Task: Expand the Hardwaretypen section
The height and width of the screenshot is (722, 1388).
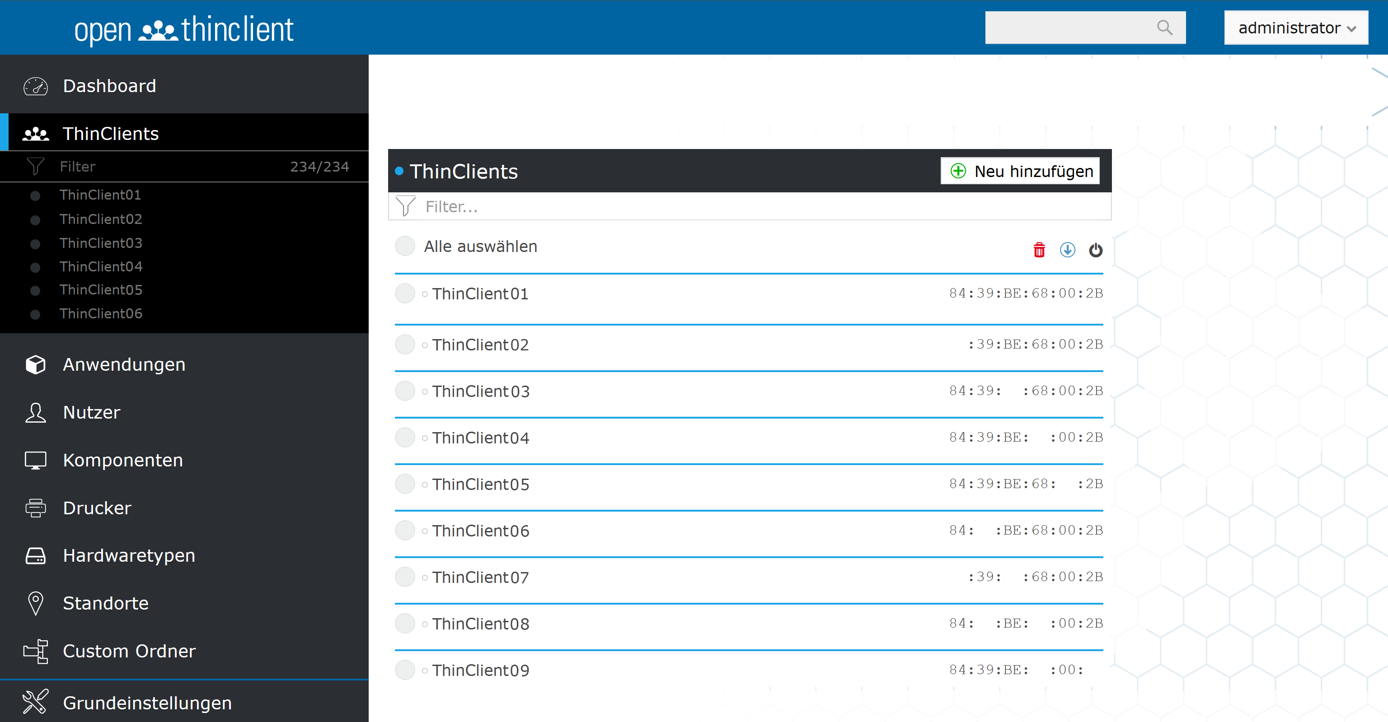Action: tap(129, 555)
